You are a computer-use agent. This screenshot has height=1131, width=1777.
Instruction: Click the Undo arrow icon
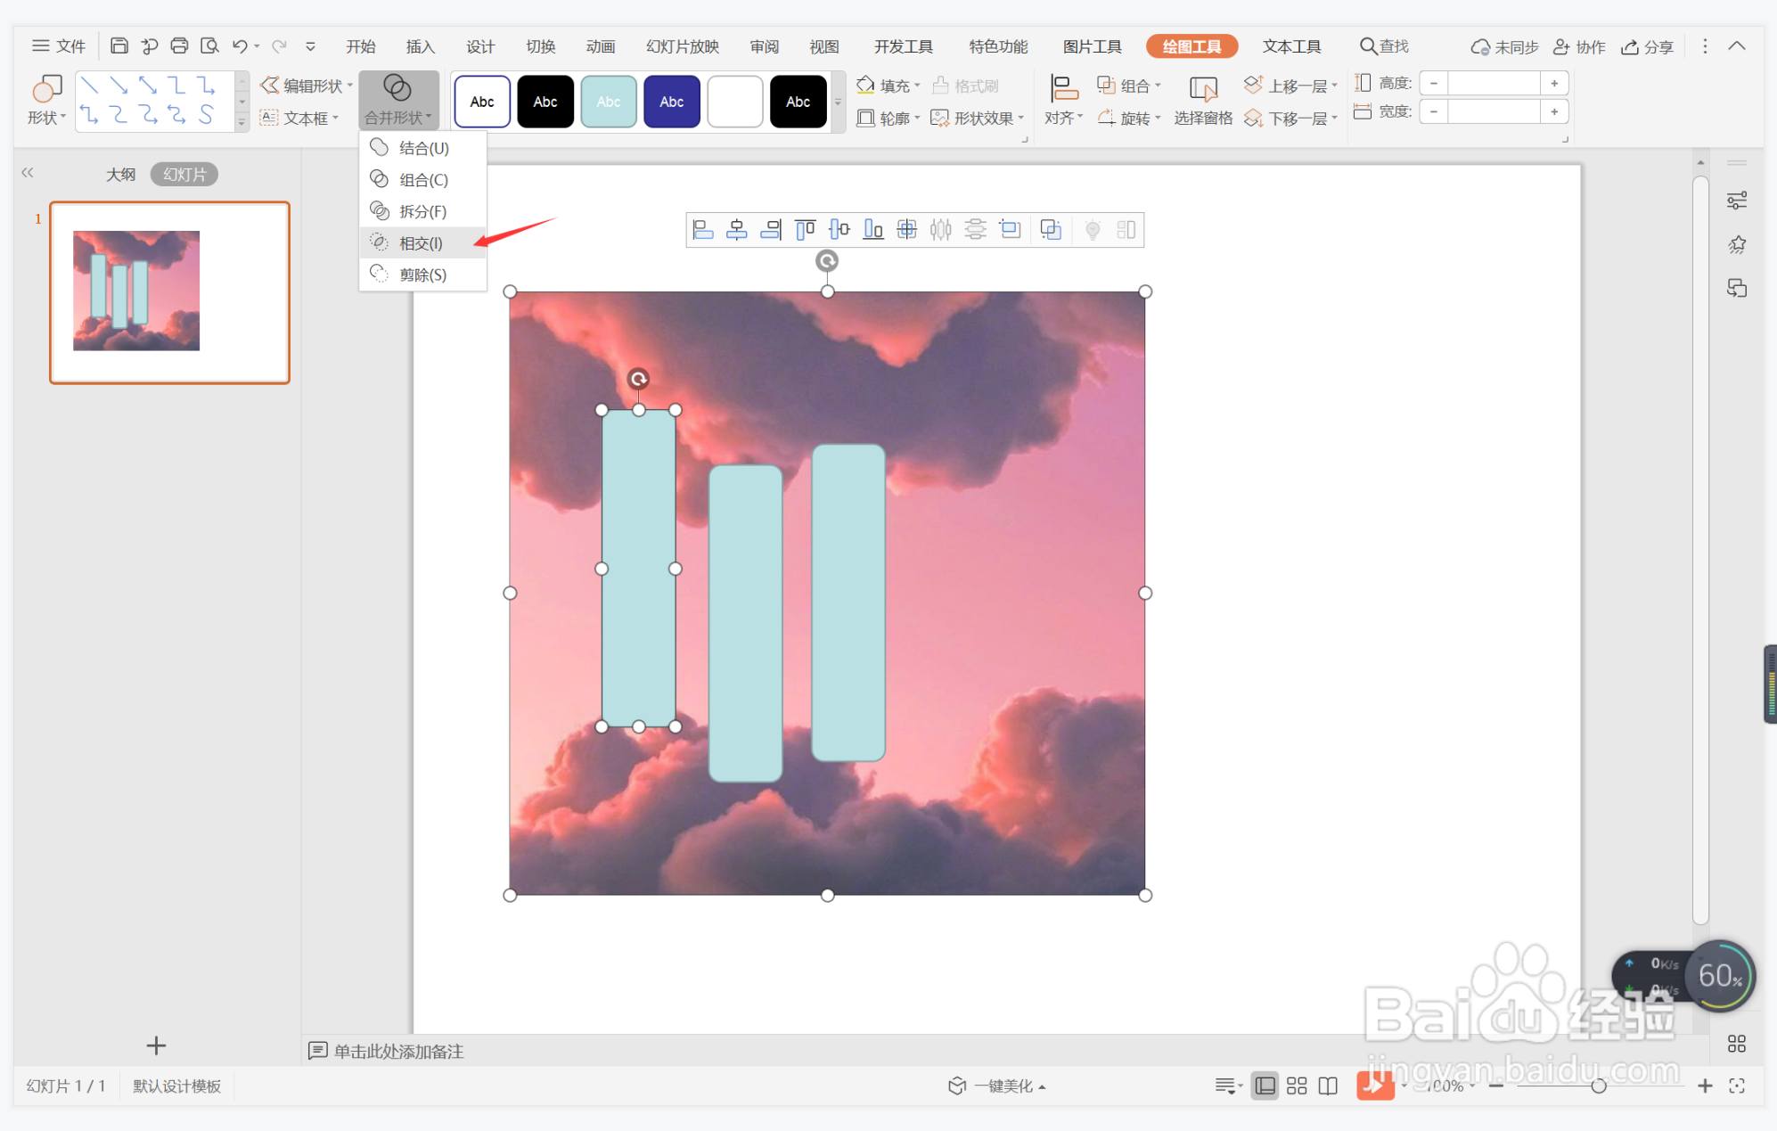pos(239,45)
